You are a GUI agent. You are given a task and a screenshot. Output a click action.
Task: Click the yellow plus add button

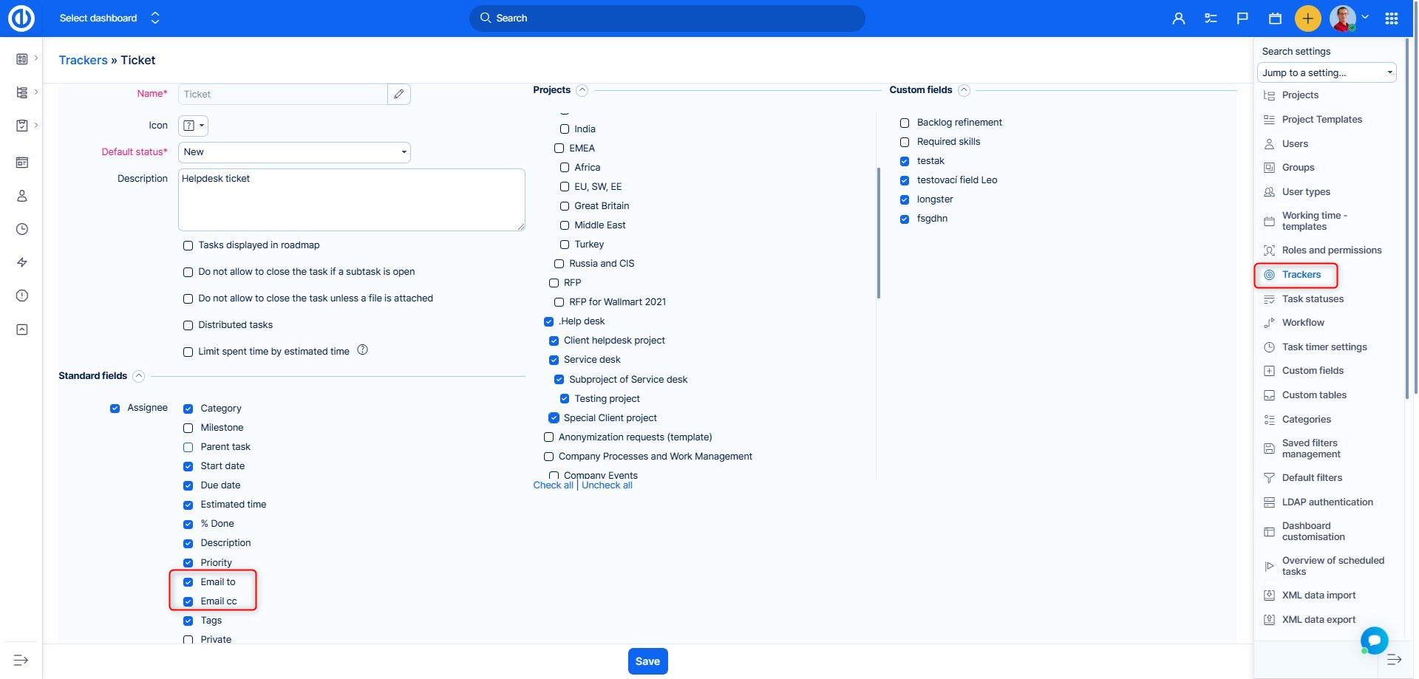click(1307, 18)
